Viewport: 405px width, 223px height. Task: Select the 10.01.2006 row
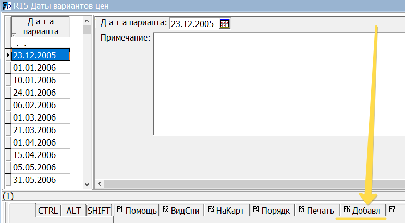(41, 80)
